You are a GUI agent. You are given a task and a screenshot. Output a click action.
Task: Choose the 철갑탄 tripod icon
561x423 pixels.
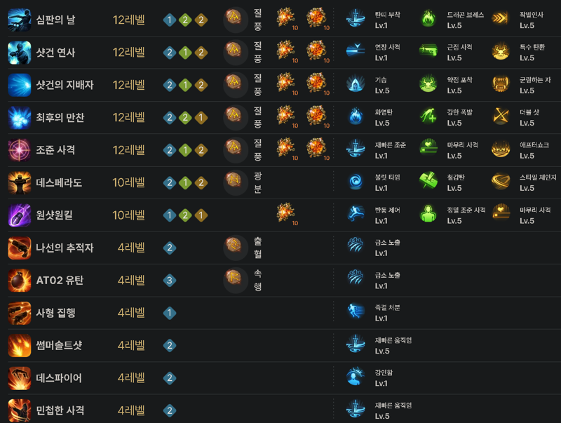coord(428,181)
